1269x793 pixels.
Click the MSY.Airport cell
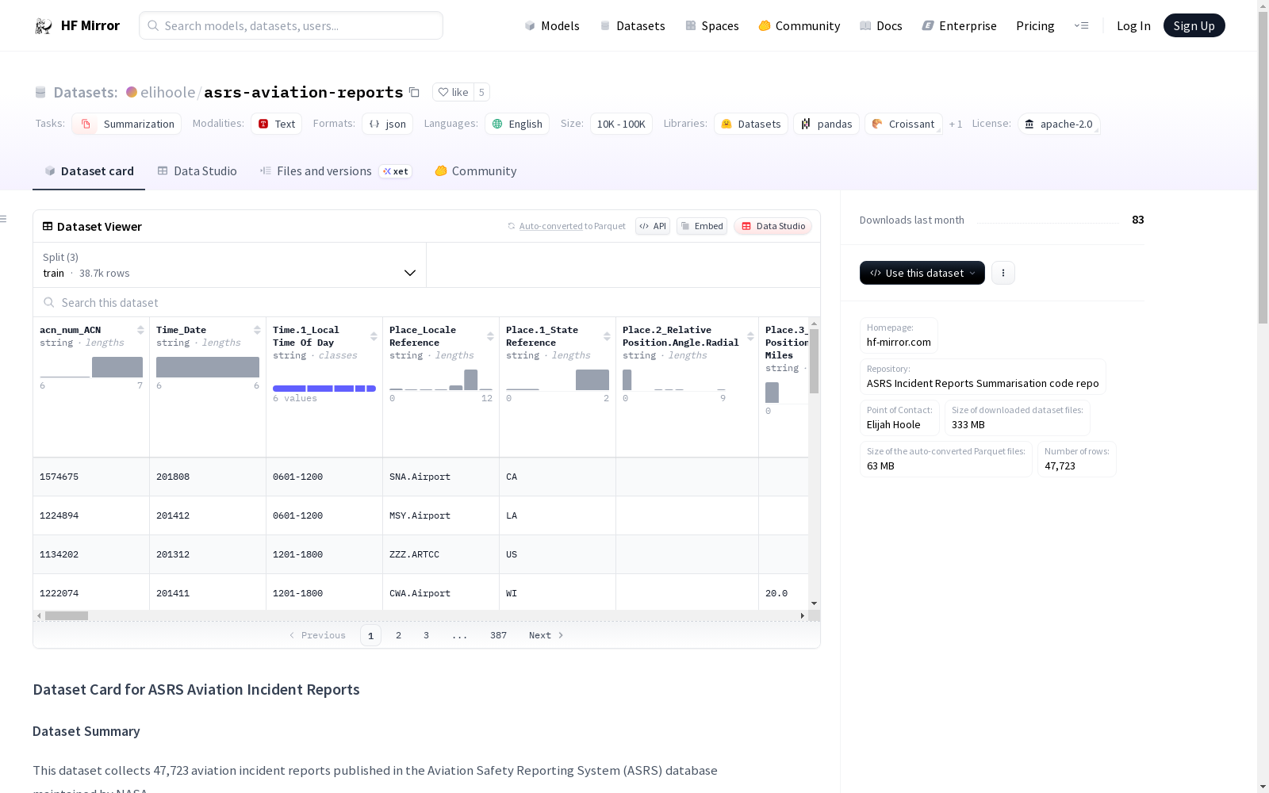(x=441, y=515)
